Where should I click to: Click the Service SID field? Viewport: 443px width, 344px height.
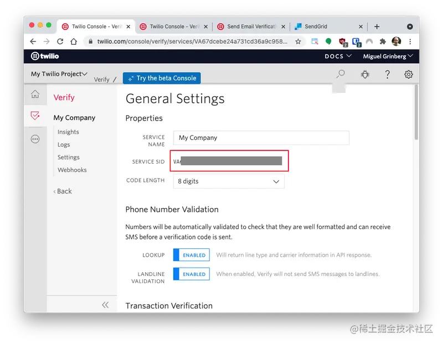[229, 161]
